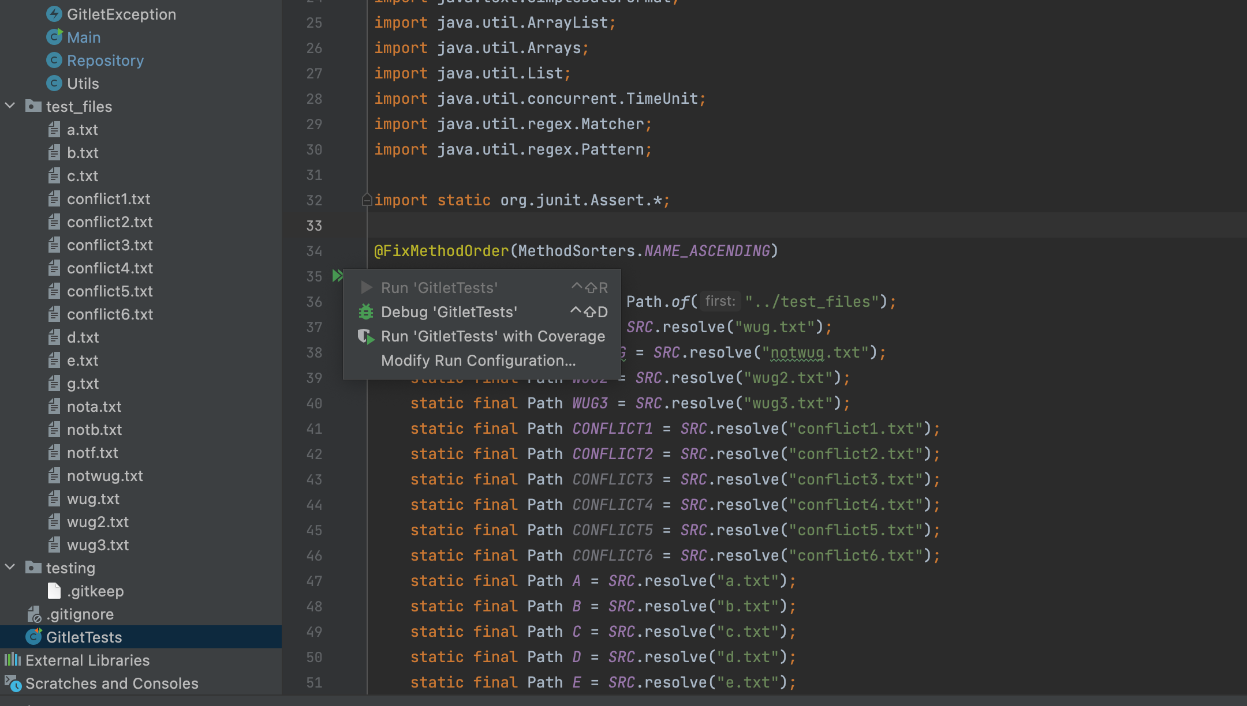Viewport: 1247px width, 706px height.
Task: Choose Debug 'GitletTests' from the popup
Action: (449, 312)
